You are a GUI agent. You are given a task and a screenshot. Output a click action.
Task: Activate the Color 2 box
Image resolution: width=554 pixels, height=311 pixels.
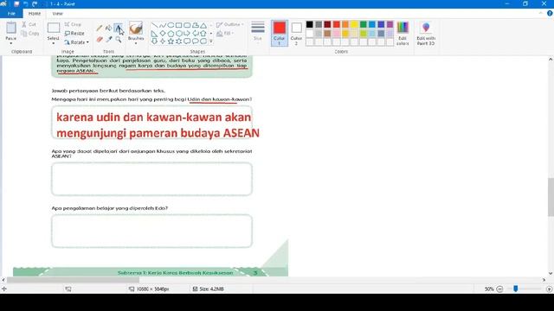coord(296,33)
